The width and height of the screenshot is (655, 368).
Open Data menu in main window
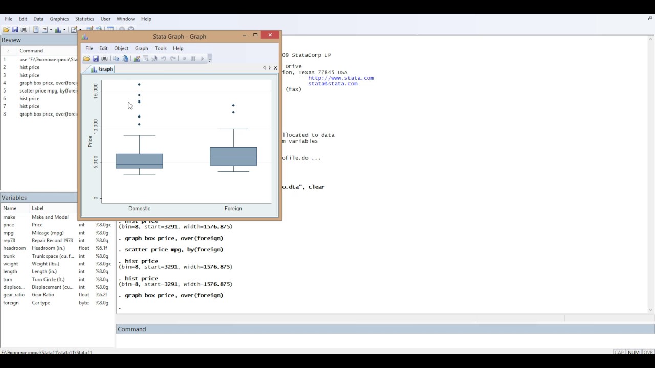click(x=38, y=19)
